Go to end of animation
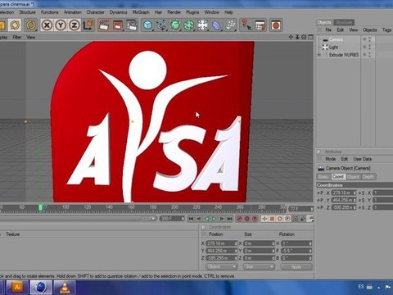 click(230, 219)
